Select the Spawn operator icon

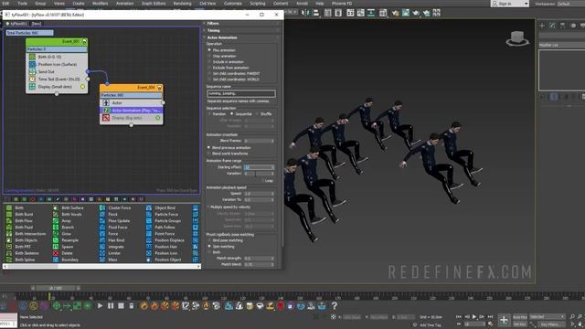click(x=56, y=247)
